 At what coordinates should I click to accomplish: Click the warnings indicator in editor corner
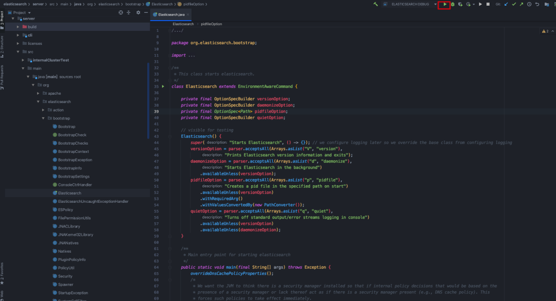point(545,31)
